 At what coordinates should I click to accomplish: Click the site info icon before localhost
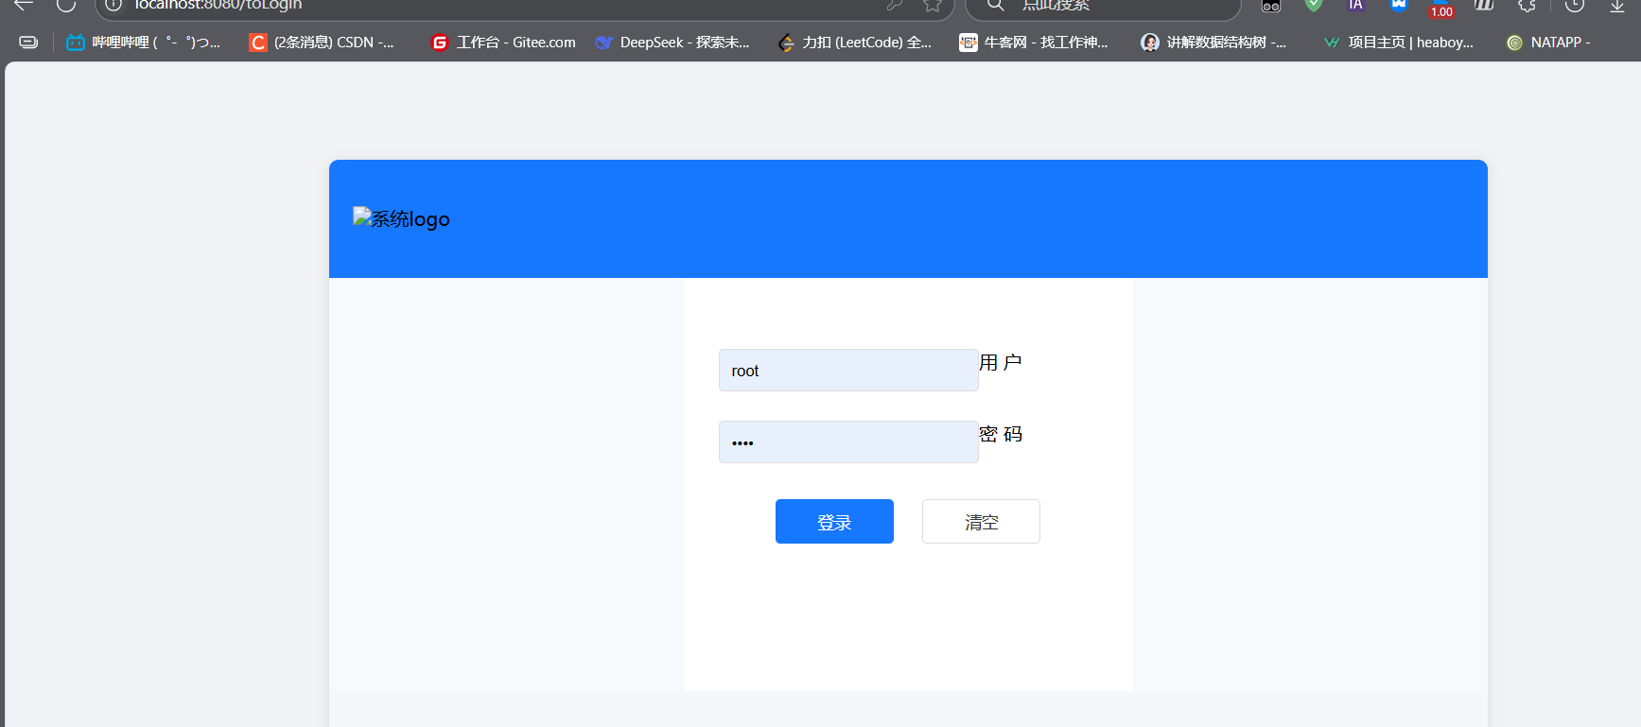113,5
